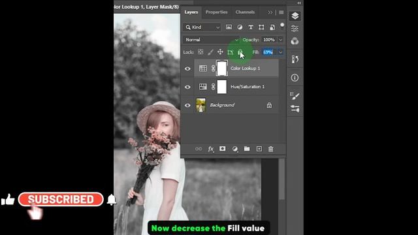
Task: Click the Opacity 100% field
Action: 268,40
